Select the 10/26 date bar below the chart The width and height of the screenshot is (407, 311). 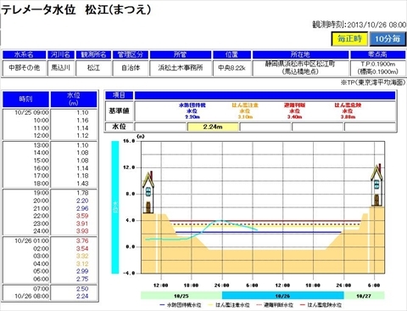283,296
